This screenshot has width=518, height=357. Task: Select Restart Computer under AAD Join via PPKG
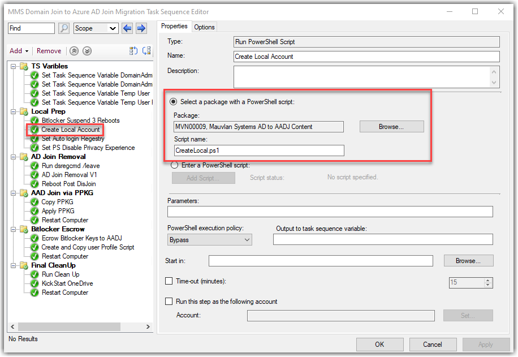pos(64,220)
